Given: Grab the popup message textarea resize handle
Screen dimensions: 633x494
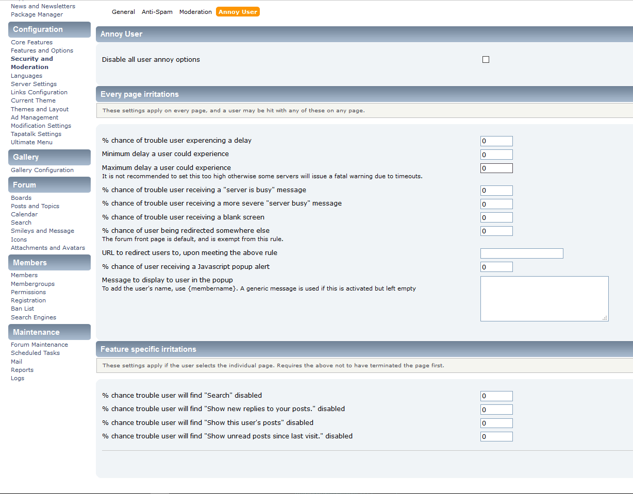Looking at the screenshot, I should coord(605,318).
